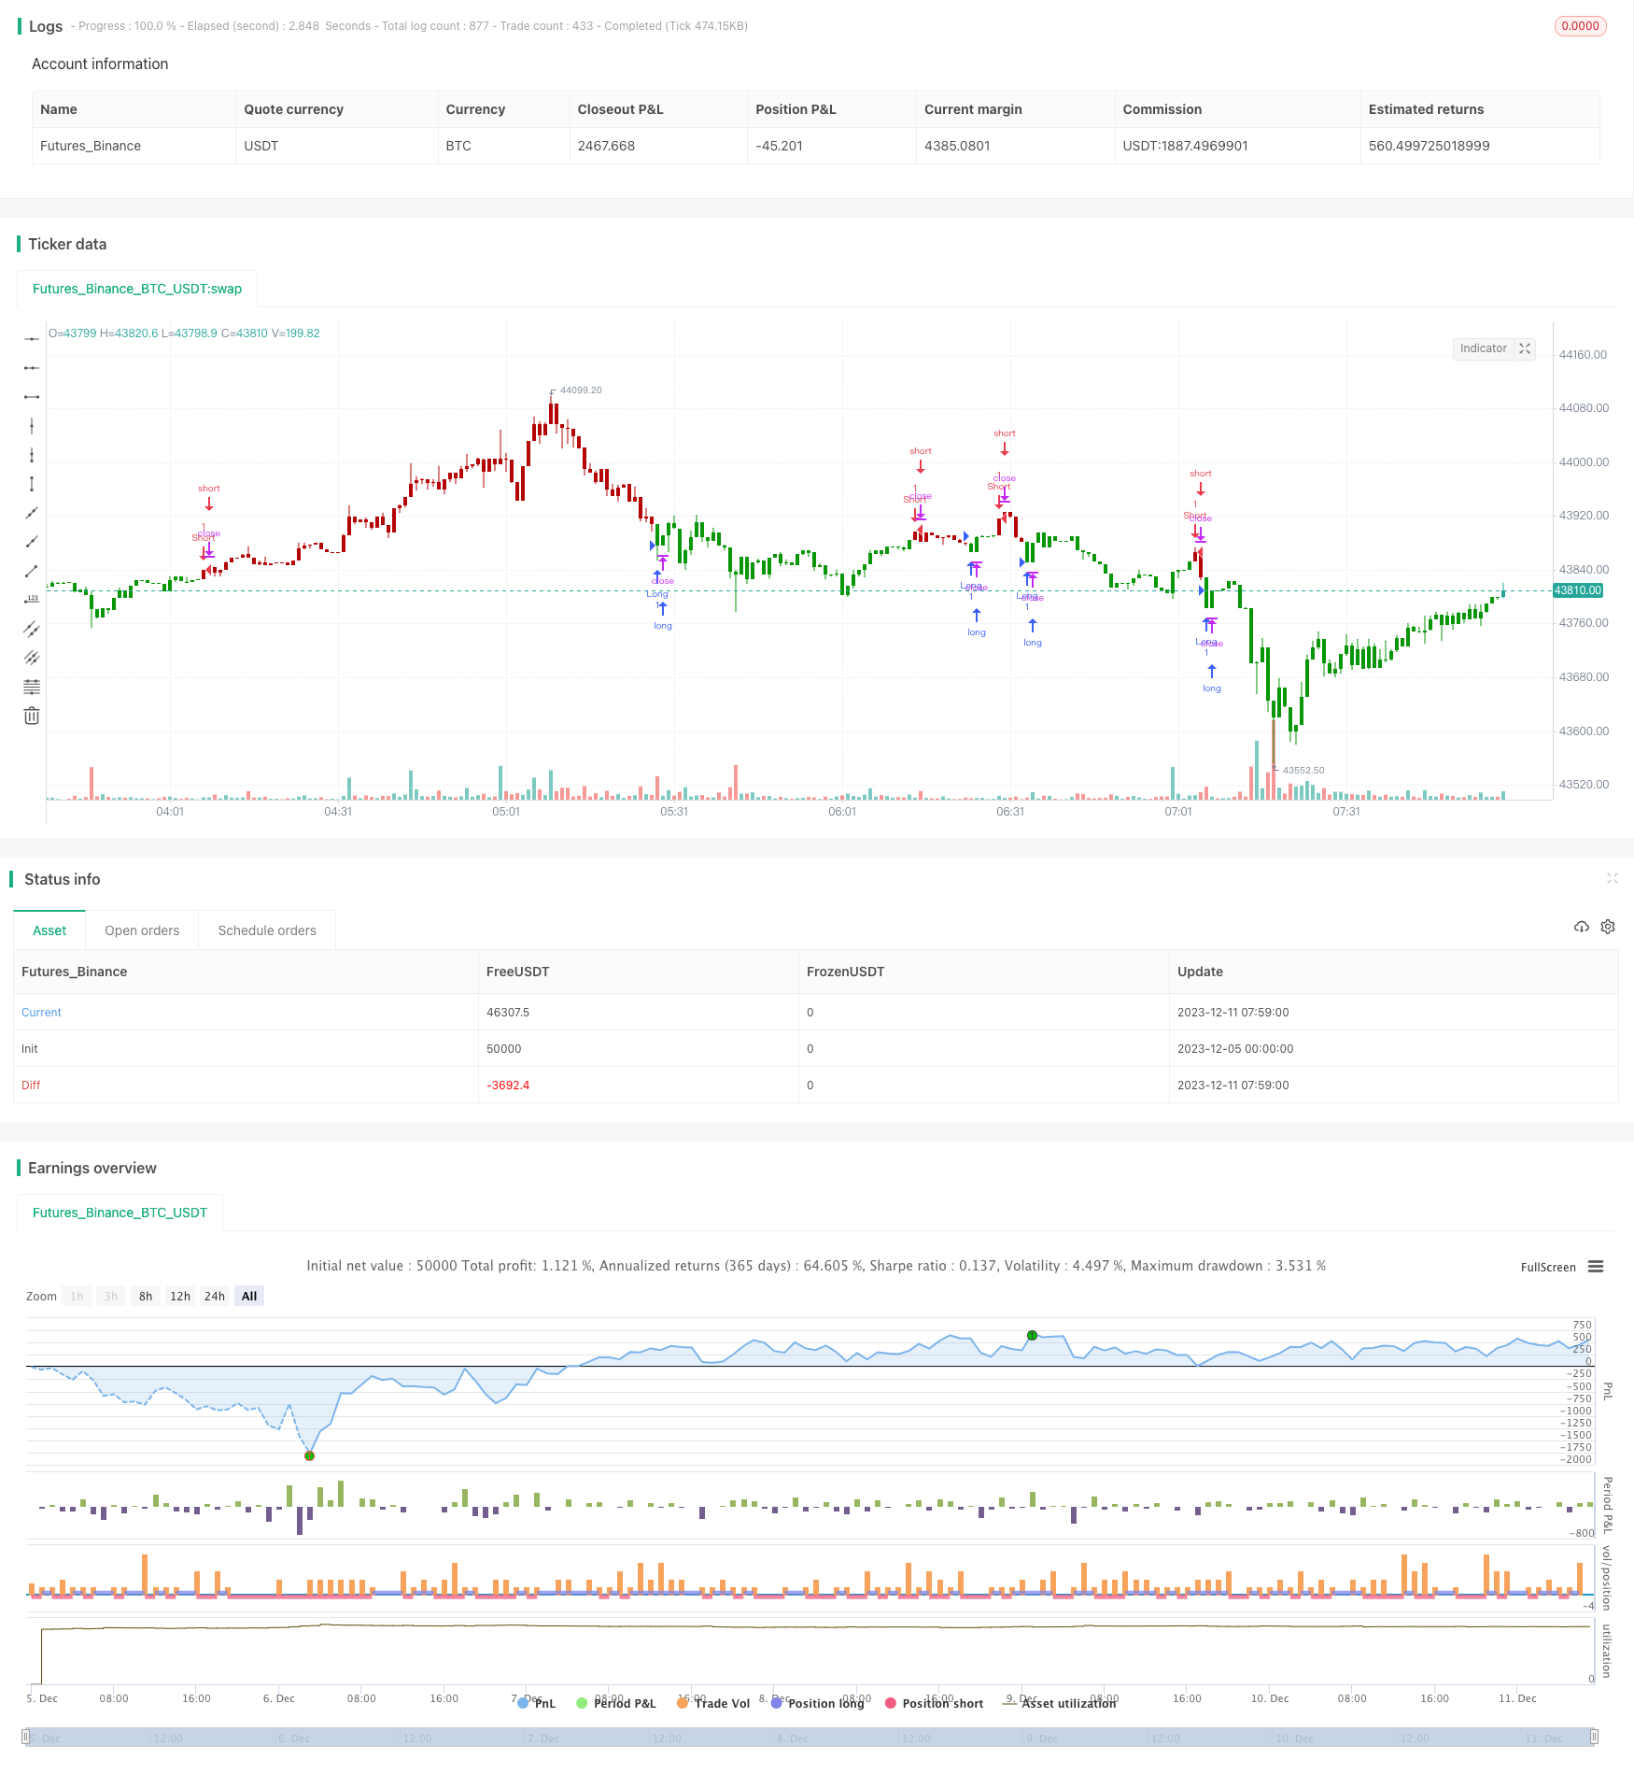Image resolution: width=1634 pixels, height=1774 pixels.
Task: Click the Init FreeUSDT value 50000
Action: point(504,1048)
